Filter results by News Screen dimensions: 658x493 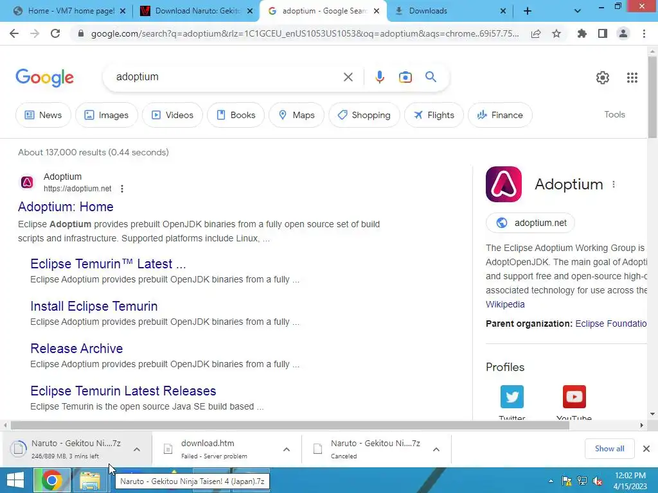coord(43,115)
